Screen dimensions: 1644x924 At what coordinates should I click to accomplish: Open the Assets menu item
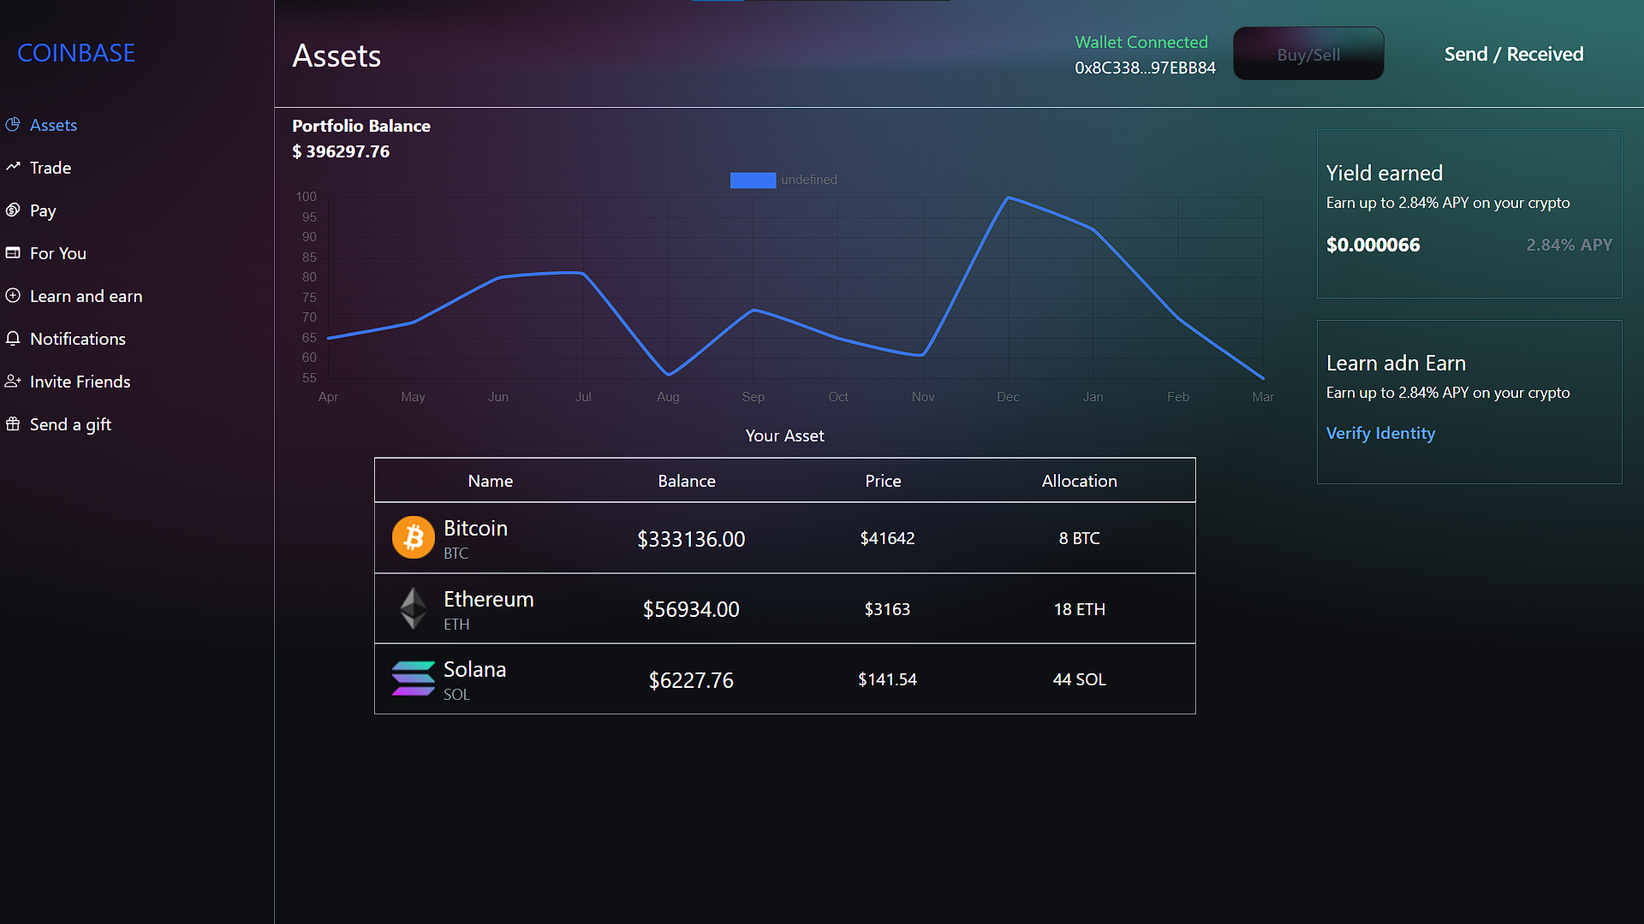(x=53, y=125)
